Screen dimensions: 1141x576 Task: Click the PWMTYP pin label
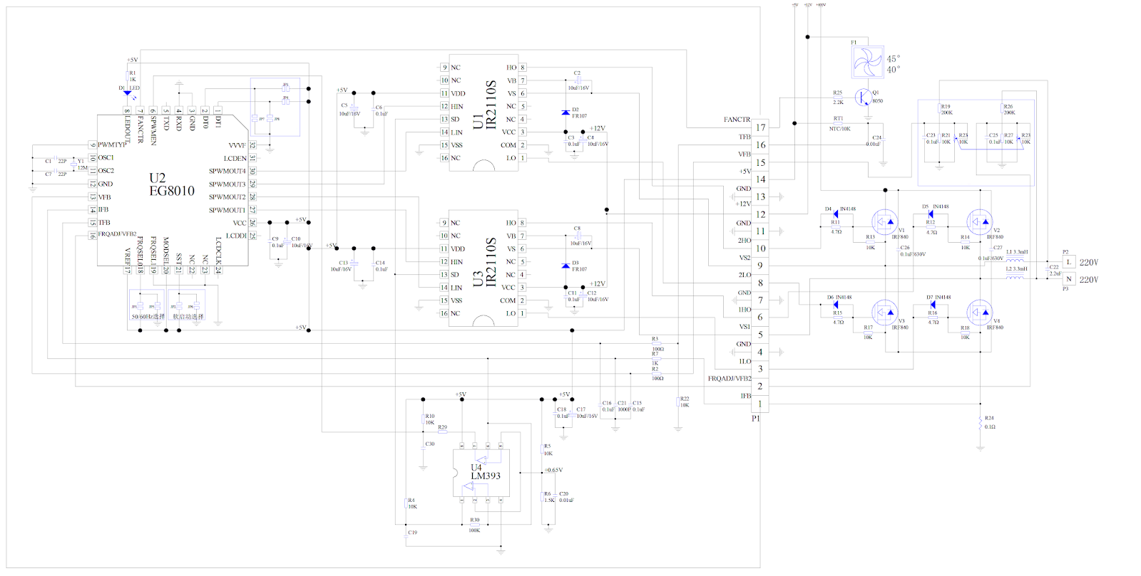(x=112, y=145)
